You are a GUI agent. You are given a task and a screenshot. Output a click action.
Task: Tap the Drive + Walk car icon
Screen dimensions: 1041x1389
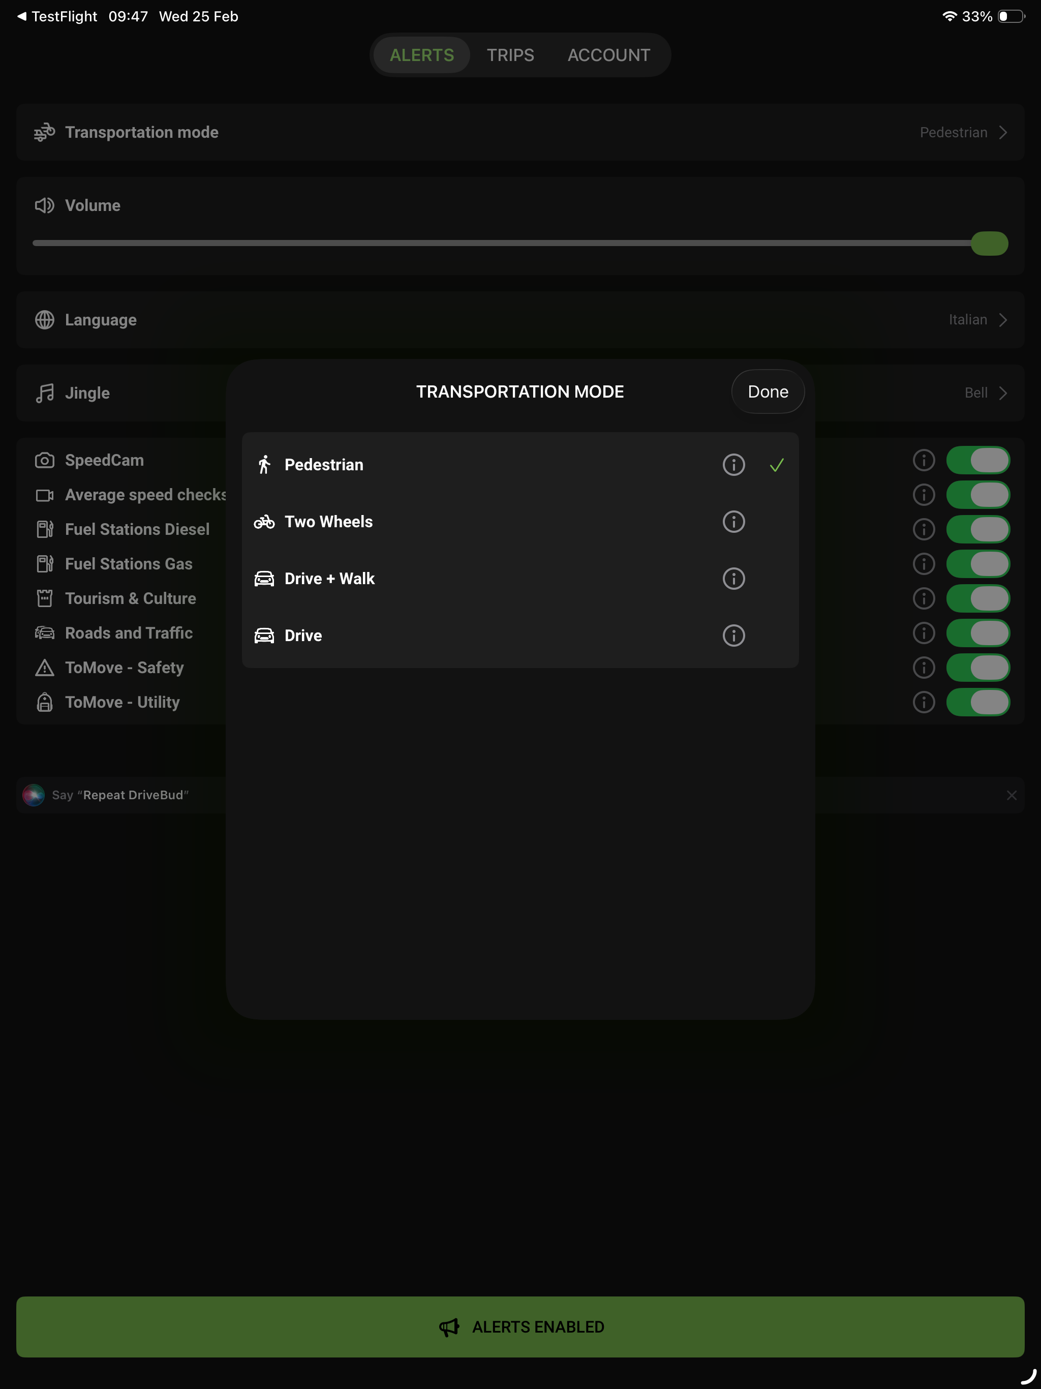pos(264,579)
